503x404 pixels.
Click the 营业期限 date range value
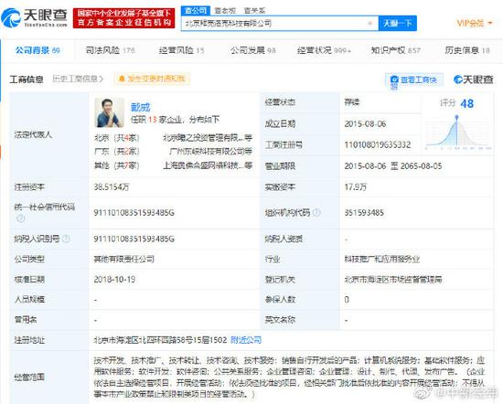tap(393, 166)
